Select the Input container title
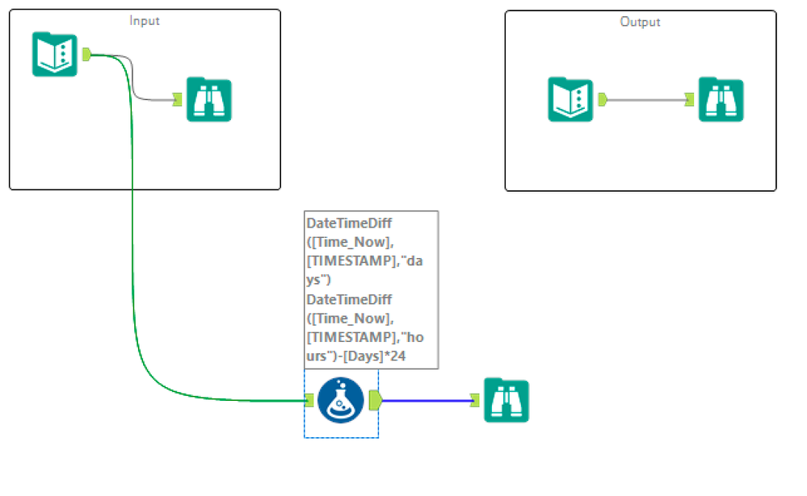This screenshot has width=807, height=496. [145, 21]
